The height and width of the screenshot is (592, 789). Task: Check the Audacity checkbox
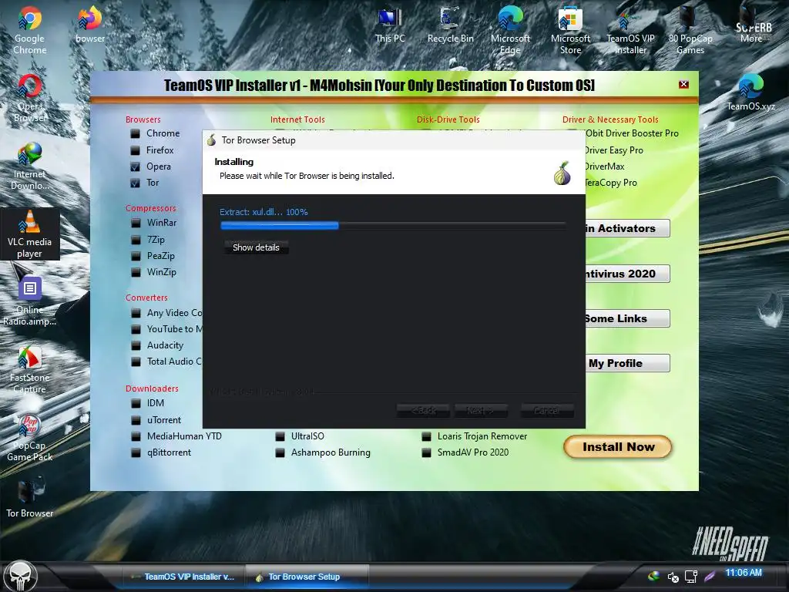point(136,345)
